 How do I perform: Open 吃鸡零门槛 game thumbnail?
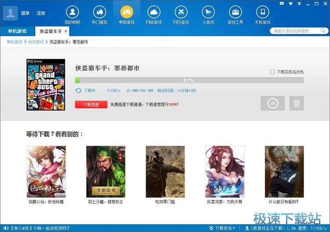(x=165, y=171)
